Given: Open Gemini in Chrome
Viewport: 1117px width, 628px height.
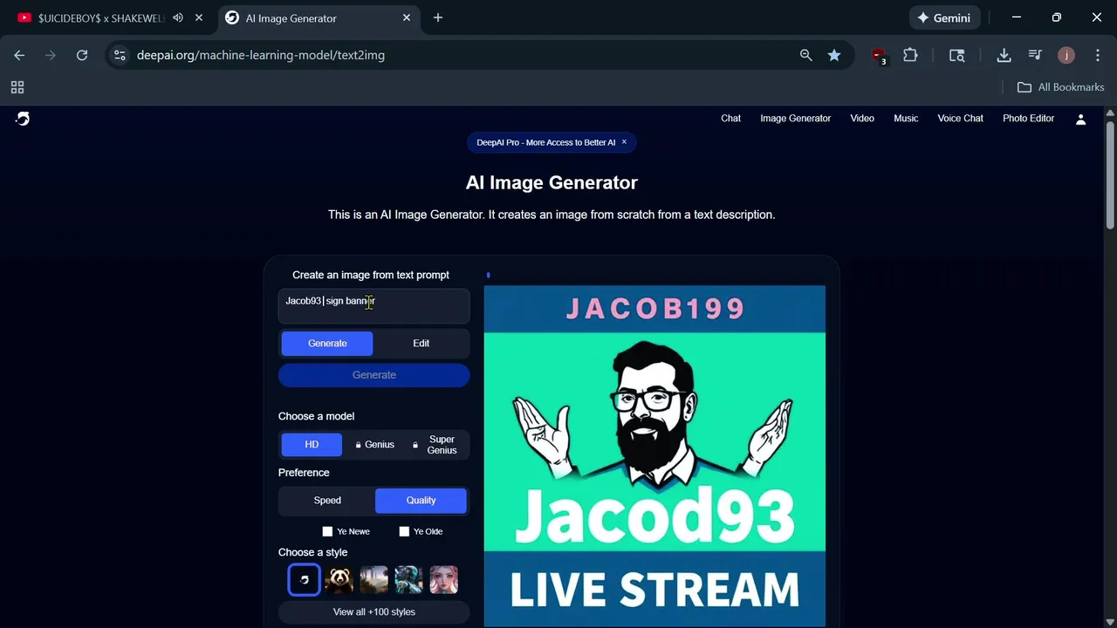Looking at the screenshot, I should [x=944, y=17].
